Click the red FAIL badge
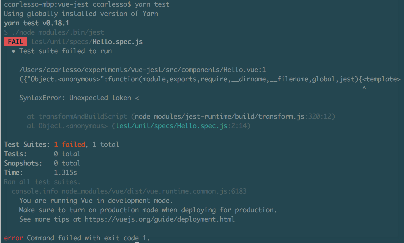The width and height of the screenshot is (404, 243). [15, 42]
